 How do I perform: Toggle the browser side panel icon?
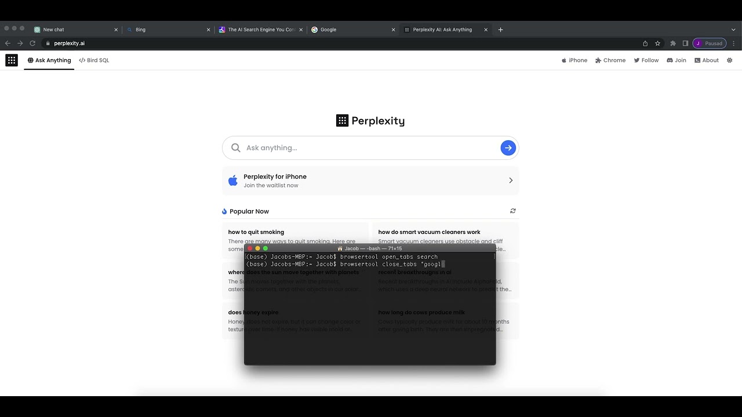pyautogui.click(x=685, y=43)
